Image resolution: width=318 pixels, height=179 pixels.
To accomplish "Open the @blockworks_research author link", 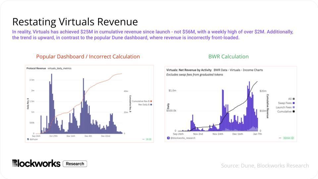I will tap(183, 138).
